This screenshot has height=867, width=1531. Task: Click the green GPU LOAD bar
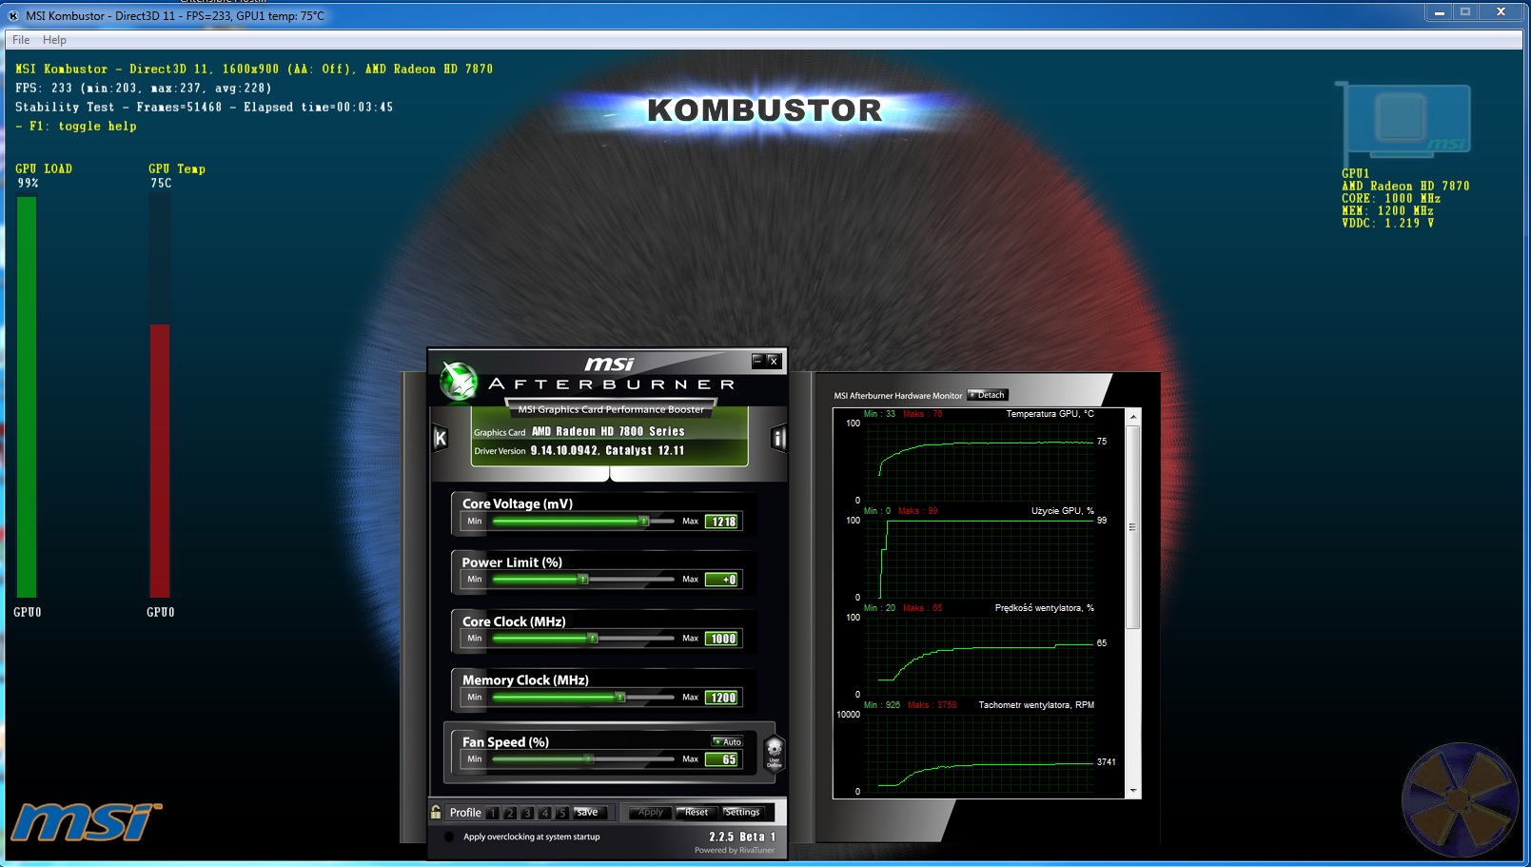(27, 397)
